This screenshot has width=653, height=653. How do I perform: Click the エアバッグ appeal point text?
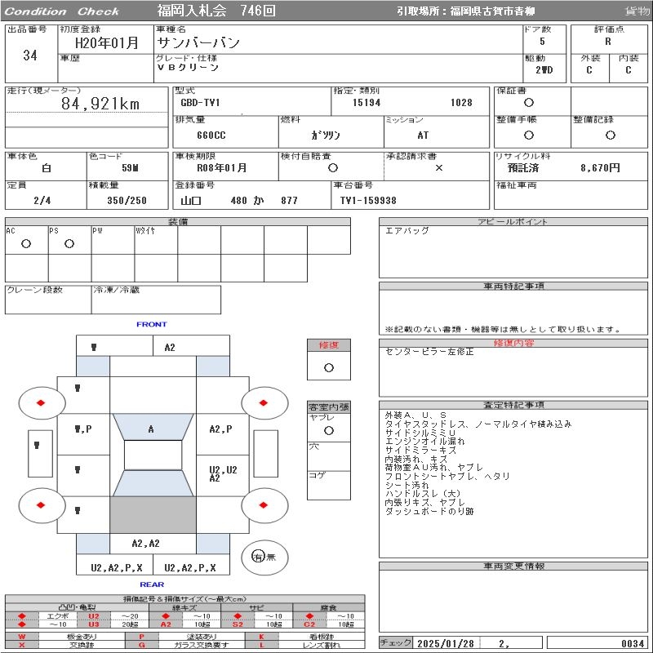[x=406, y=231]
